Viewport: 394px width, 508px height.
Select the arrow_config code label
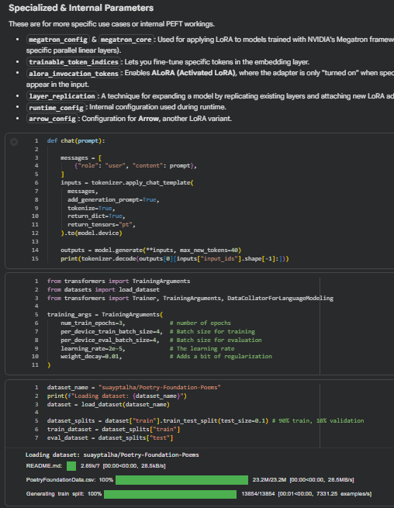point(52,119)
